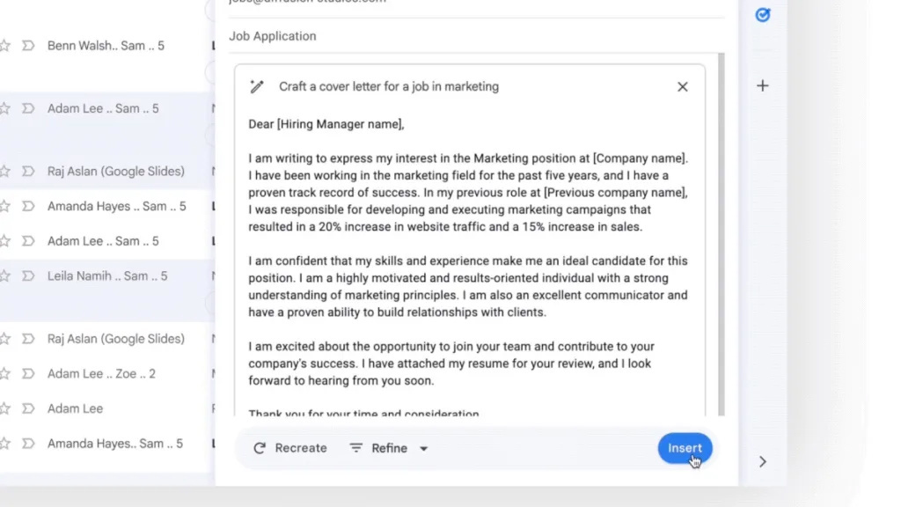Click the Refine dropdown caret arrow
This screenshot has height=507, width=901.
point(423,449)
